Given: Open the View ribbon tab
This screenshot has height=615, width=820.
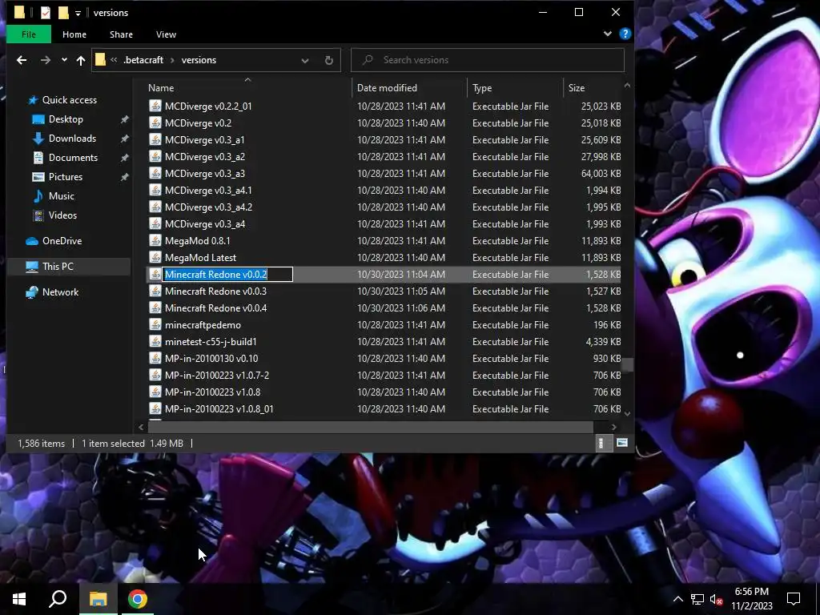Looking at the screenshot, I should [x=166, y=34].
